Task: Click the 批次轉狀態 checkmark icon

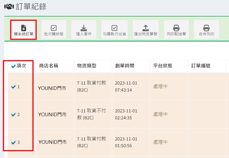Action: click(54, 28)
